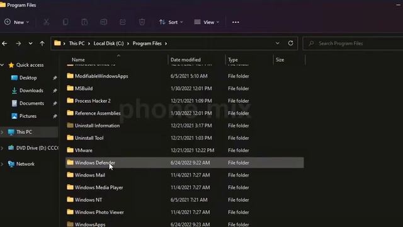This screenshot has height=227, width=403.
Task: Select Downloads in Quick access
Action: pyautogui.click(x=31, y=91)
